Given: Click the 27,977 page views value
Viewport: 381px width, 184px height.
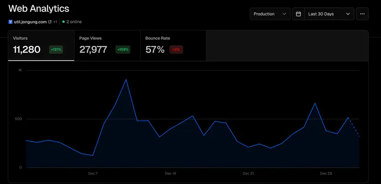Looking at the screenshot, I should 93,50.
